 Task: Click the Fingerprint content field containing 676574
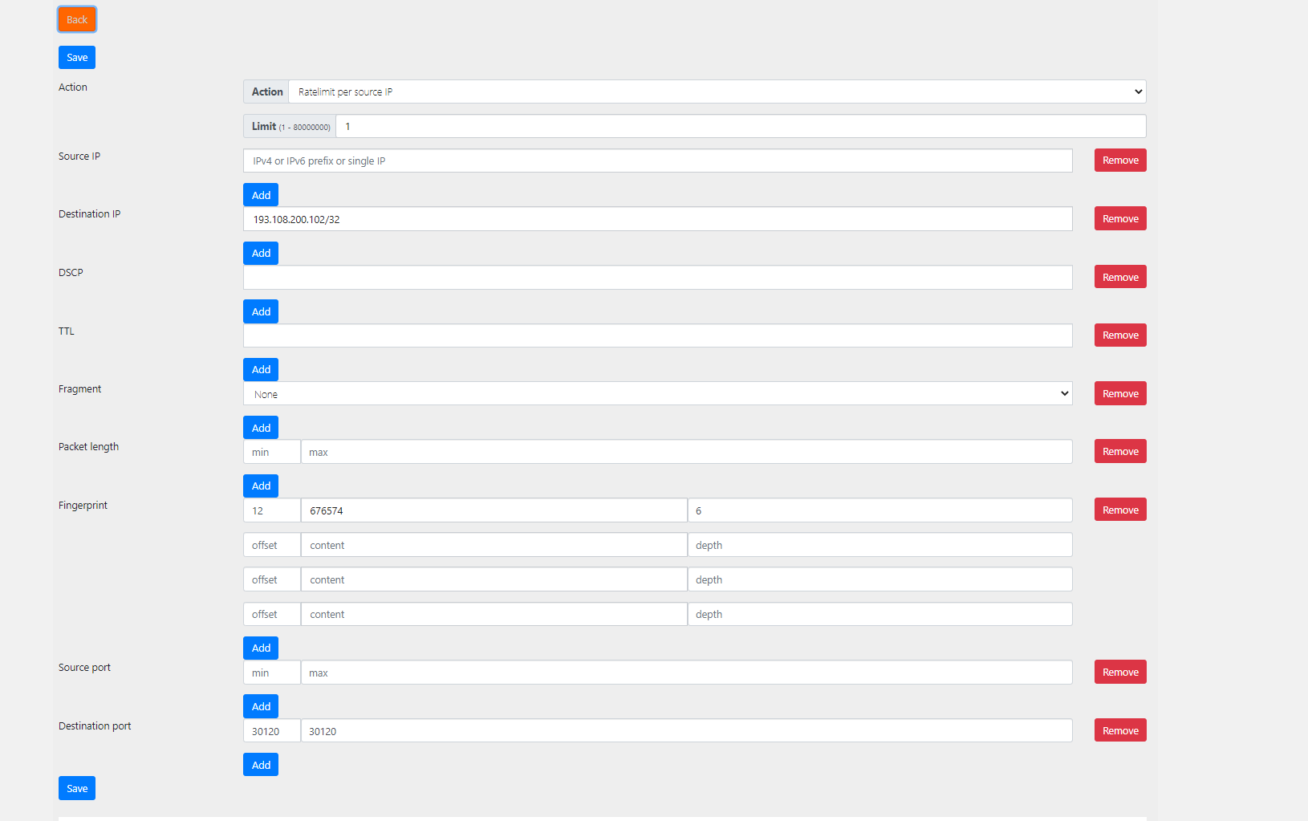click(494, 510)
